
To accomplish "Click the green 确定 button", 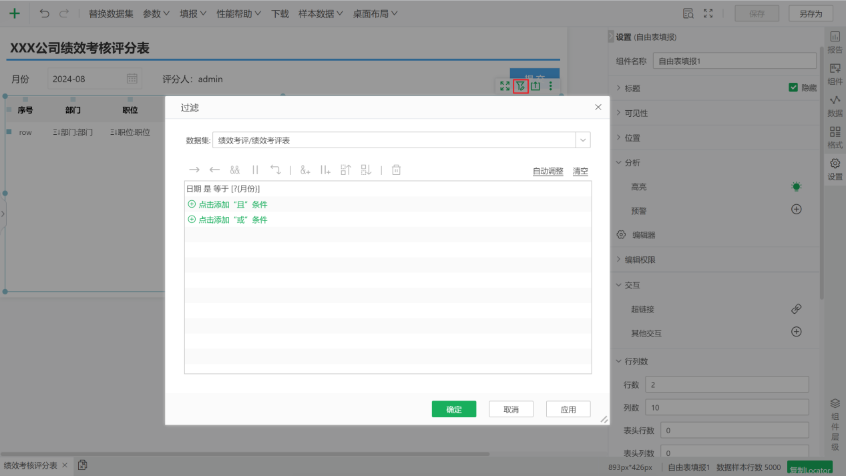I will click(454, 409).
